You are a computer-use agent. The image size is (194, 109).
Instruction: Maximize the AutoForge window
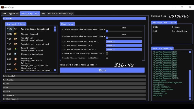182,7
